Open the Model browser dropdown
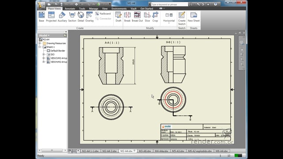Viewport: 283px width, 159px height. (44, 35)
